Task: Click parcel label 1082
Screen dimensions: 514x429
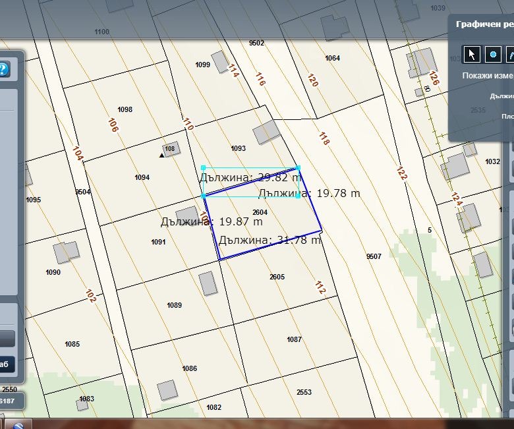Action: tap(214, 407)
